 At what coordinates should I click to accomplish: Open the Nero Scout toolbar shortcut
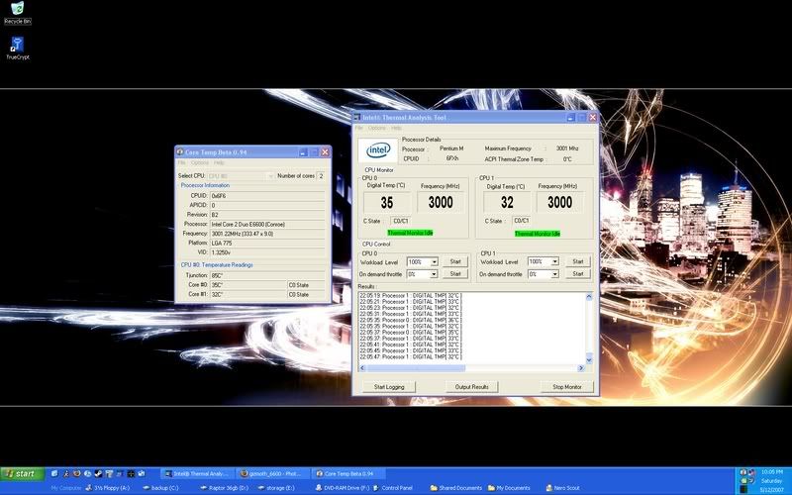point(565,488)
